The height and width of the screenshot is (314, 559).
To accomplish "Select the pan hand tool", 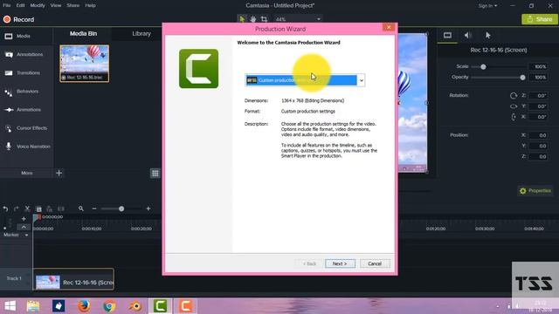I will tap(252, 19).
